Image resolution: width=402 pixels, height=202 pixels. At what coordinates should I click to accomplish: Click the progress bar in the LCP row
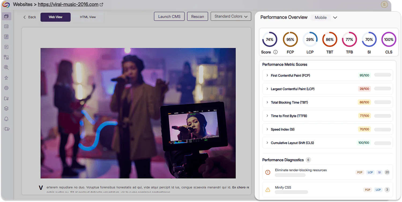pos(382,88)
